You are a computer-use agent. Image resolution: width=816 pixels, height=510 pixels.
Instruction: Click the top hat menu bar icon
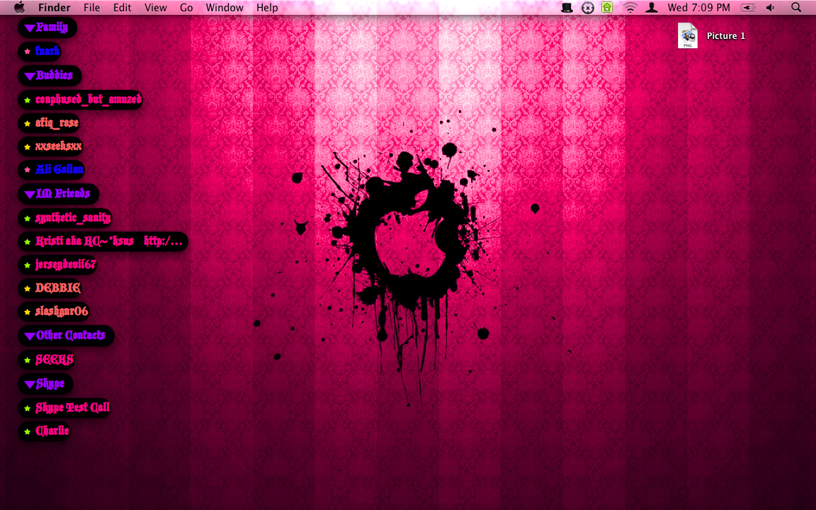567,7
